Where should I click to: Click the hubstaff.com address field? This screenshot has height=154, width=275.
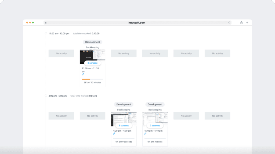137,22
